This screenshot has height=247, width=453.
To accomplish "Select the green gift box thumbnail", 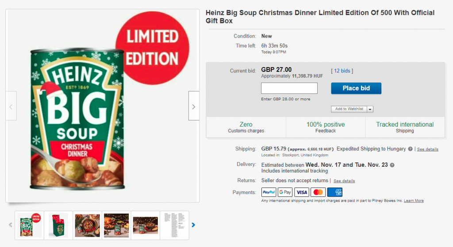I will point(58,225).
